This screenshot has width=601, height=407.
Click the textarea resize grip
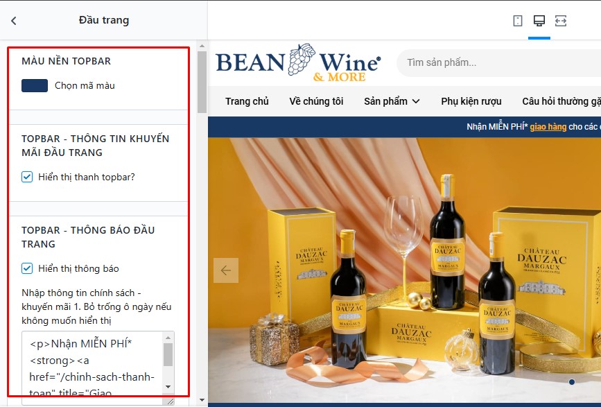pos(170,401)
